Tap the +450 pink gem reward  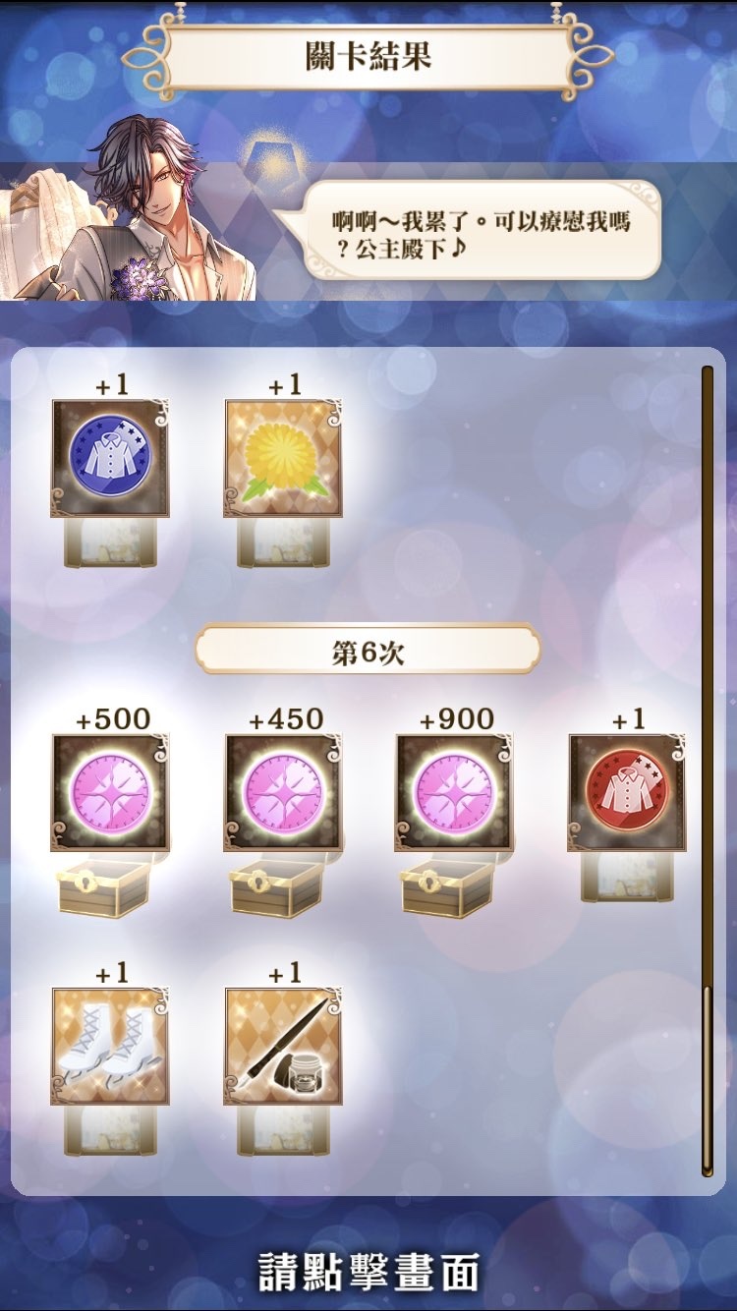pyautogui.click(x=283, y=792)
